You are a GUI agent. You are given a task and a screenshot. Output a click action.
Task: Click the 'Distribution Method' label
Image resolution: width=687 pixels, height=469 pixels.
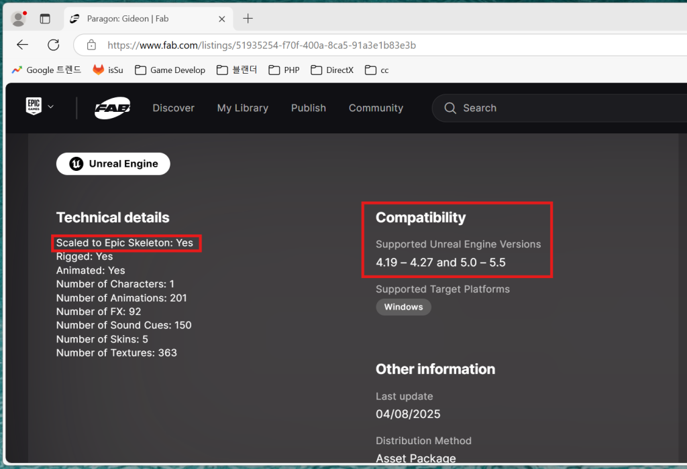click(x=424, y=441)
